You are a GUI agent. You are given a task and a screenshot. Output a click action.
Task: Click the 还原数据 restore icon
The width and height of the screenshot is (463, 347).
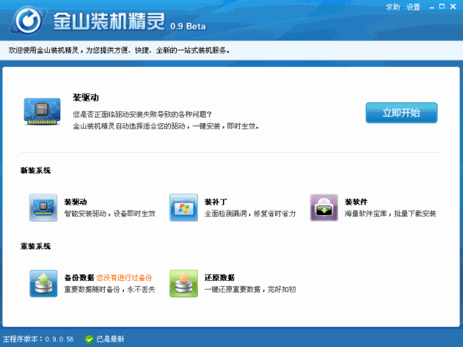184,283
